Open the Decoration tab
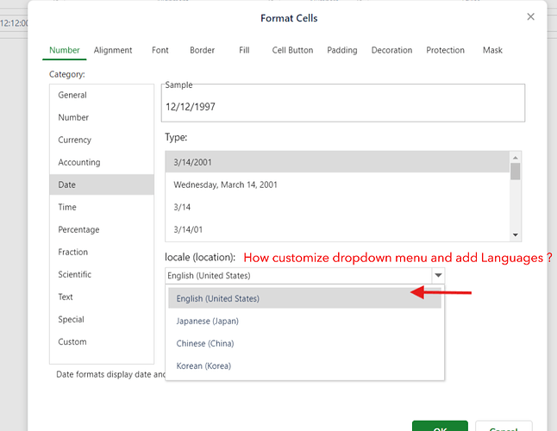 pyautogui.click(x=391, y=50)
